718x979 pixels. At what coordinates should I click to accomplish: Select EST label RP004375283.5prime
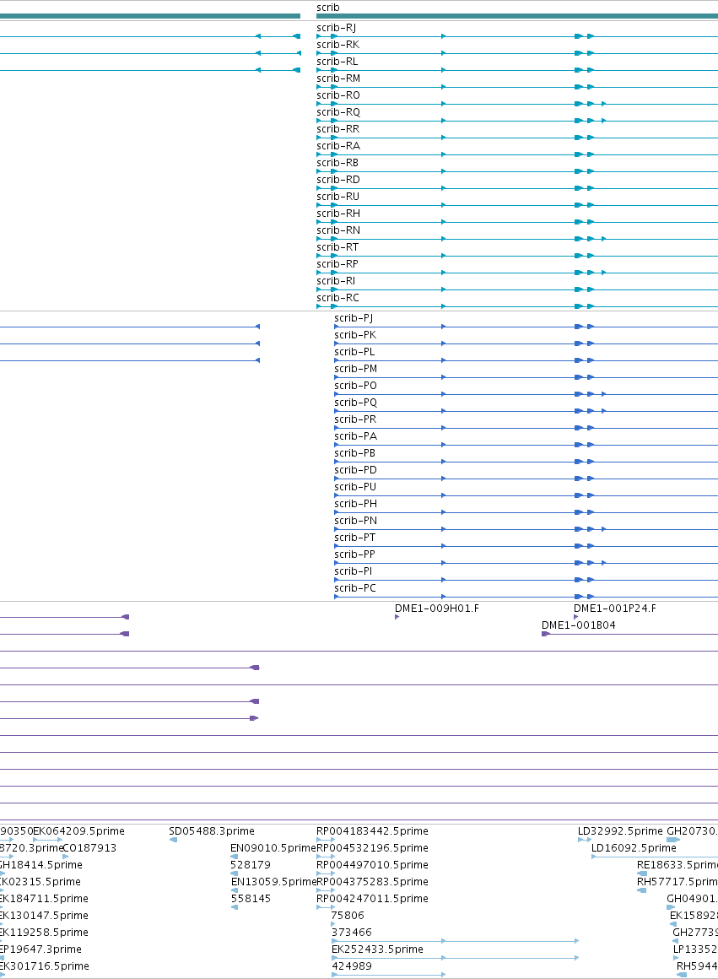(x=373, y=882)
